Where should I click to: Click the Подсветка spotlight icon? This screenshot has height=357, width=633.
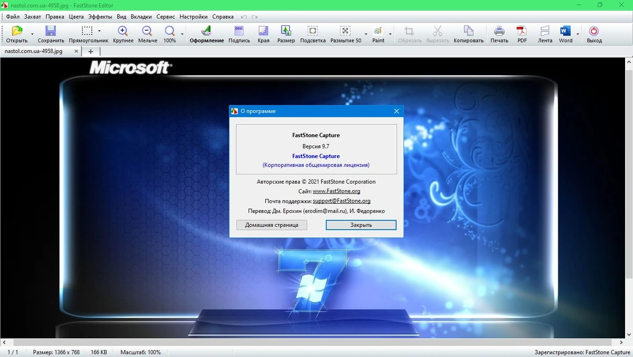(313, 31)
